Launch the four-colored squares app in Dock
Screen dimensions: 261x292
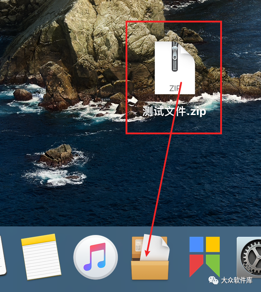204,257
